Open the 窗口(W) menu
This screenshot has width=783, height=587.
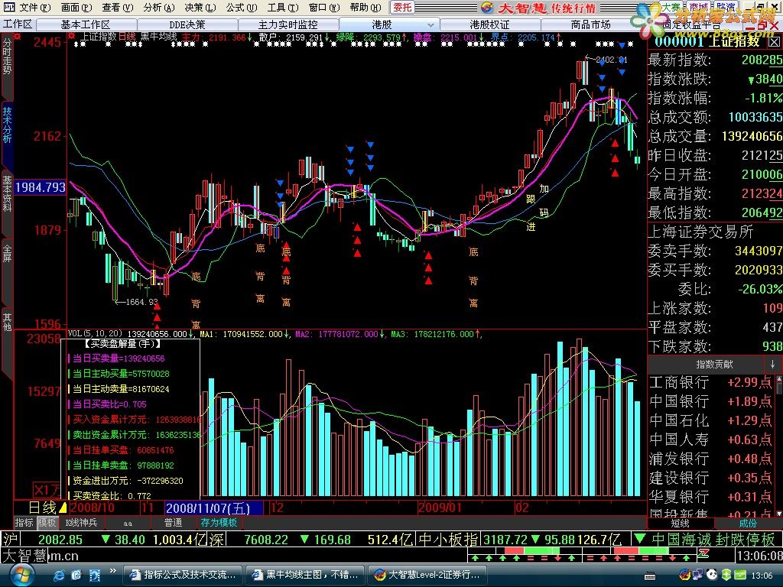tap(324, 8)
